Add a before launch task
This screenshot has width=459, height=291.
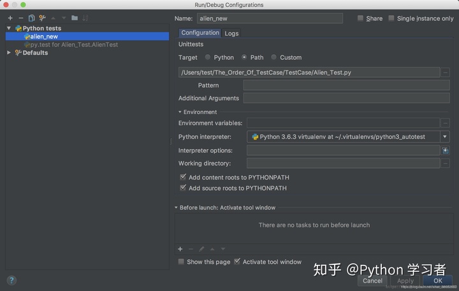pyautogui.click(x=180, y=249)
